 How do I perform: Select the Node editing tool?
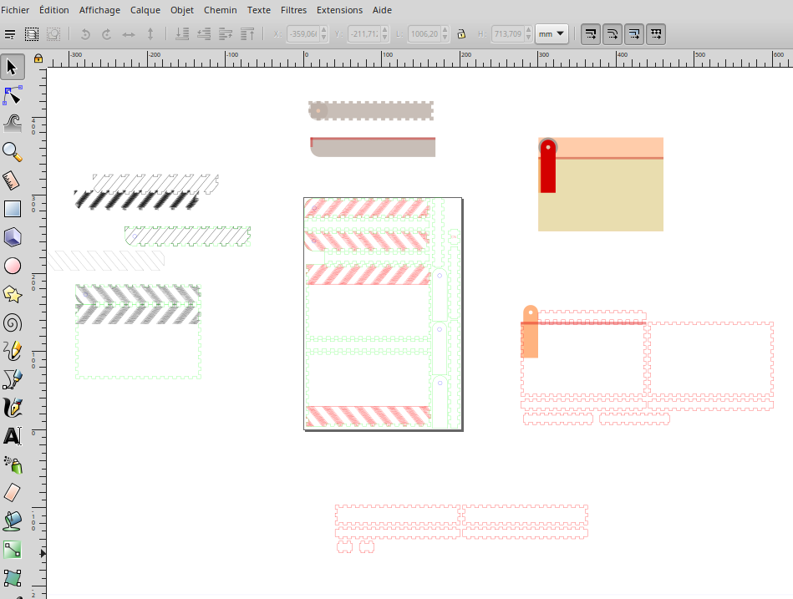(x=12, y=95)
